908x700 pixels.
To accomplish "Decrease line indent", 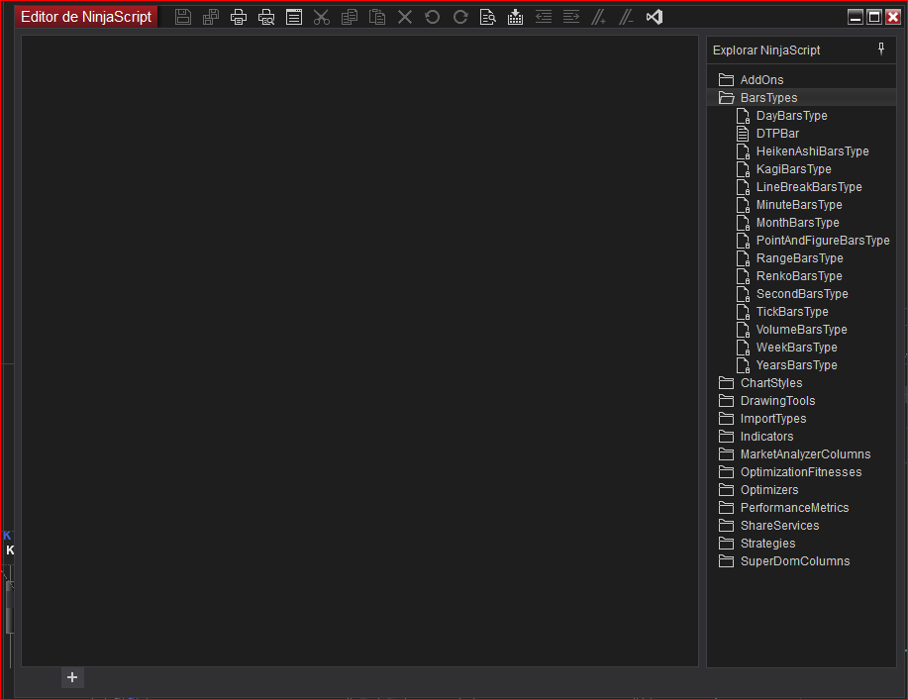I will point(544,17).
